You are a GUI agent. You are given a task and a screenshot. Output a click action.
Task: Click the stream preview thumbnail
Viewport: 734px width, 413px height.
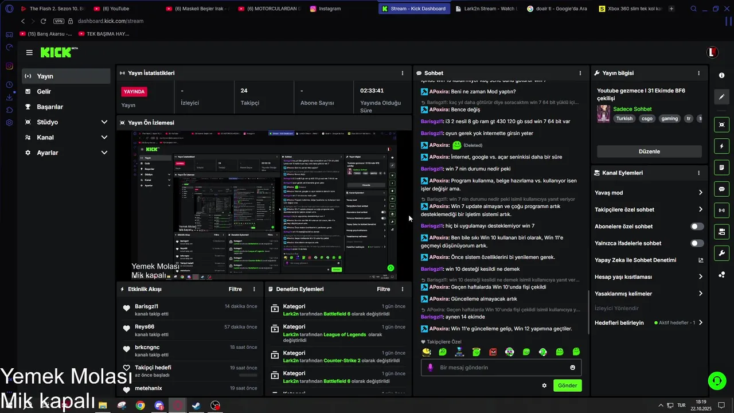coord(264,205)
